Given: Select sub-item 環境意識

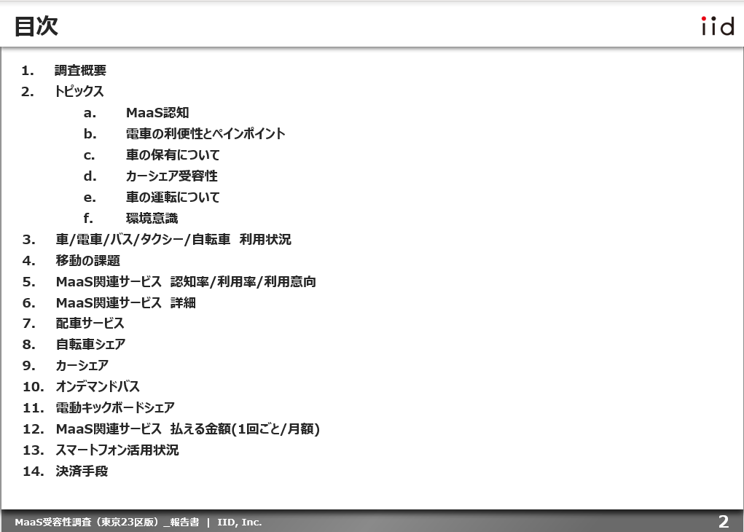Looking at the screenshot, I should (152, 218).
